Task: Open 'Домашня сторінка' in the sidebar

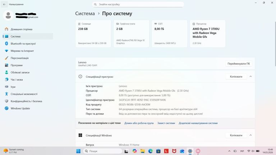Action: (28, 29)
